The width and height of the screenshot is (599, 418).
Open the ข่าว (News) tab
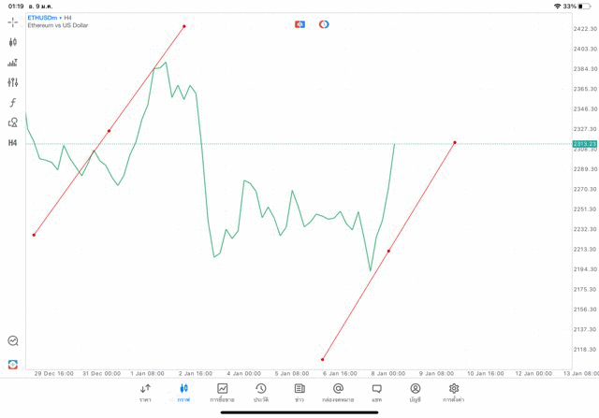point(299,392)
